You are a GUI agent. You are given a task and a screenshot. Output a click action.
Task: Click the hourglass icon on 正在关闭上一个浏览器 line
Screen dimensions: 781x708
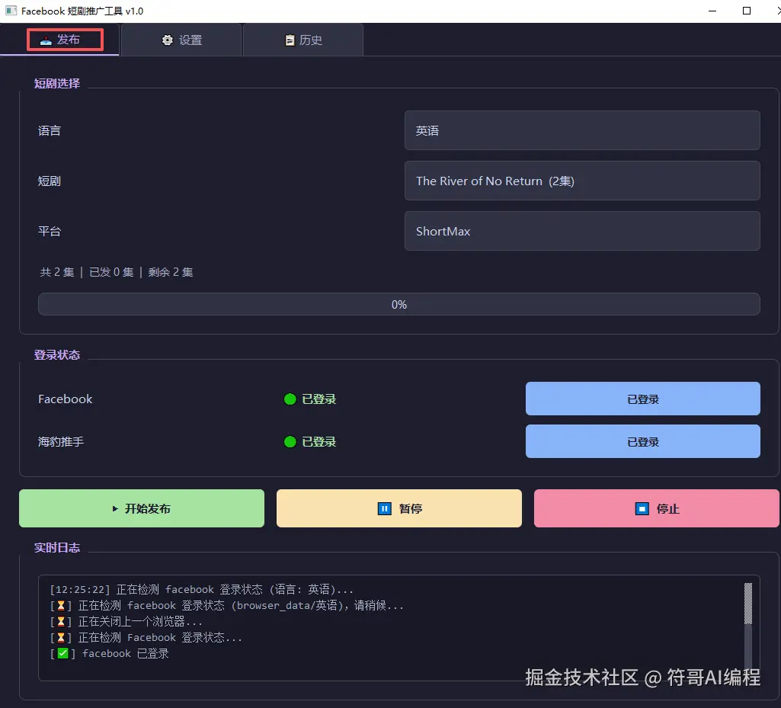coord(61,622)
